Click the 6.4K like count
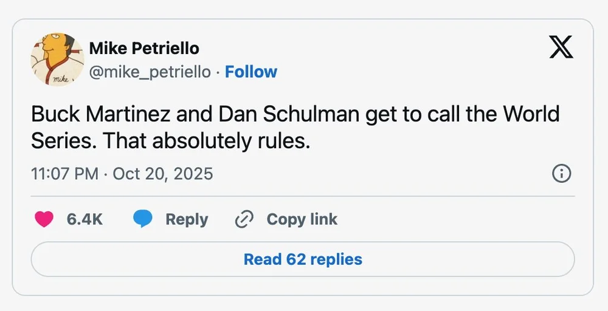The image size is (608, 311). click(85, 219)
